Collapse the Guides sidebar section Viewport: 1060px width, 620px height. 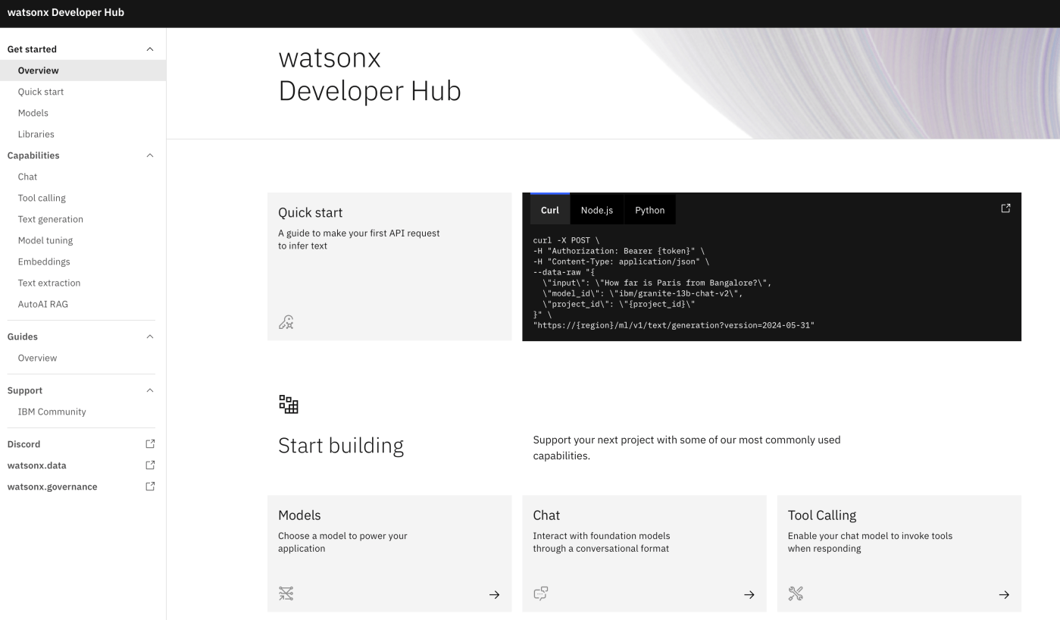[x=150, y=337]
